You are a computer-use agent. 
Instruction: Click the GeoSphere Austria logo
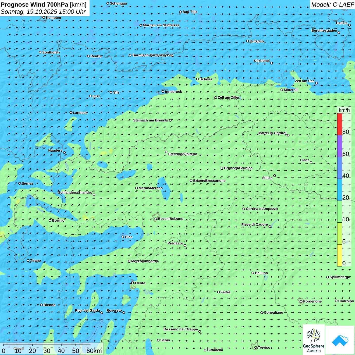pyautogui.click(x=314, y=340)
